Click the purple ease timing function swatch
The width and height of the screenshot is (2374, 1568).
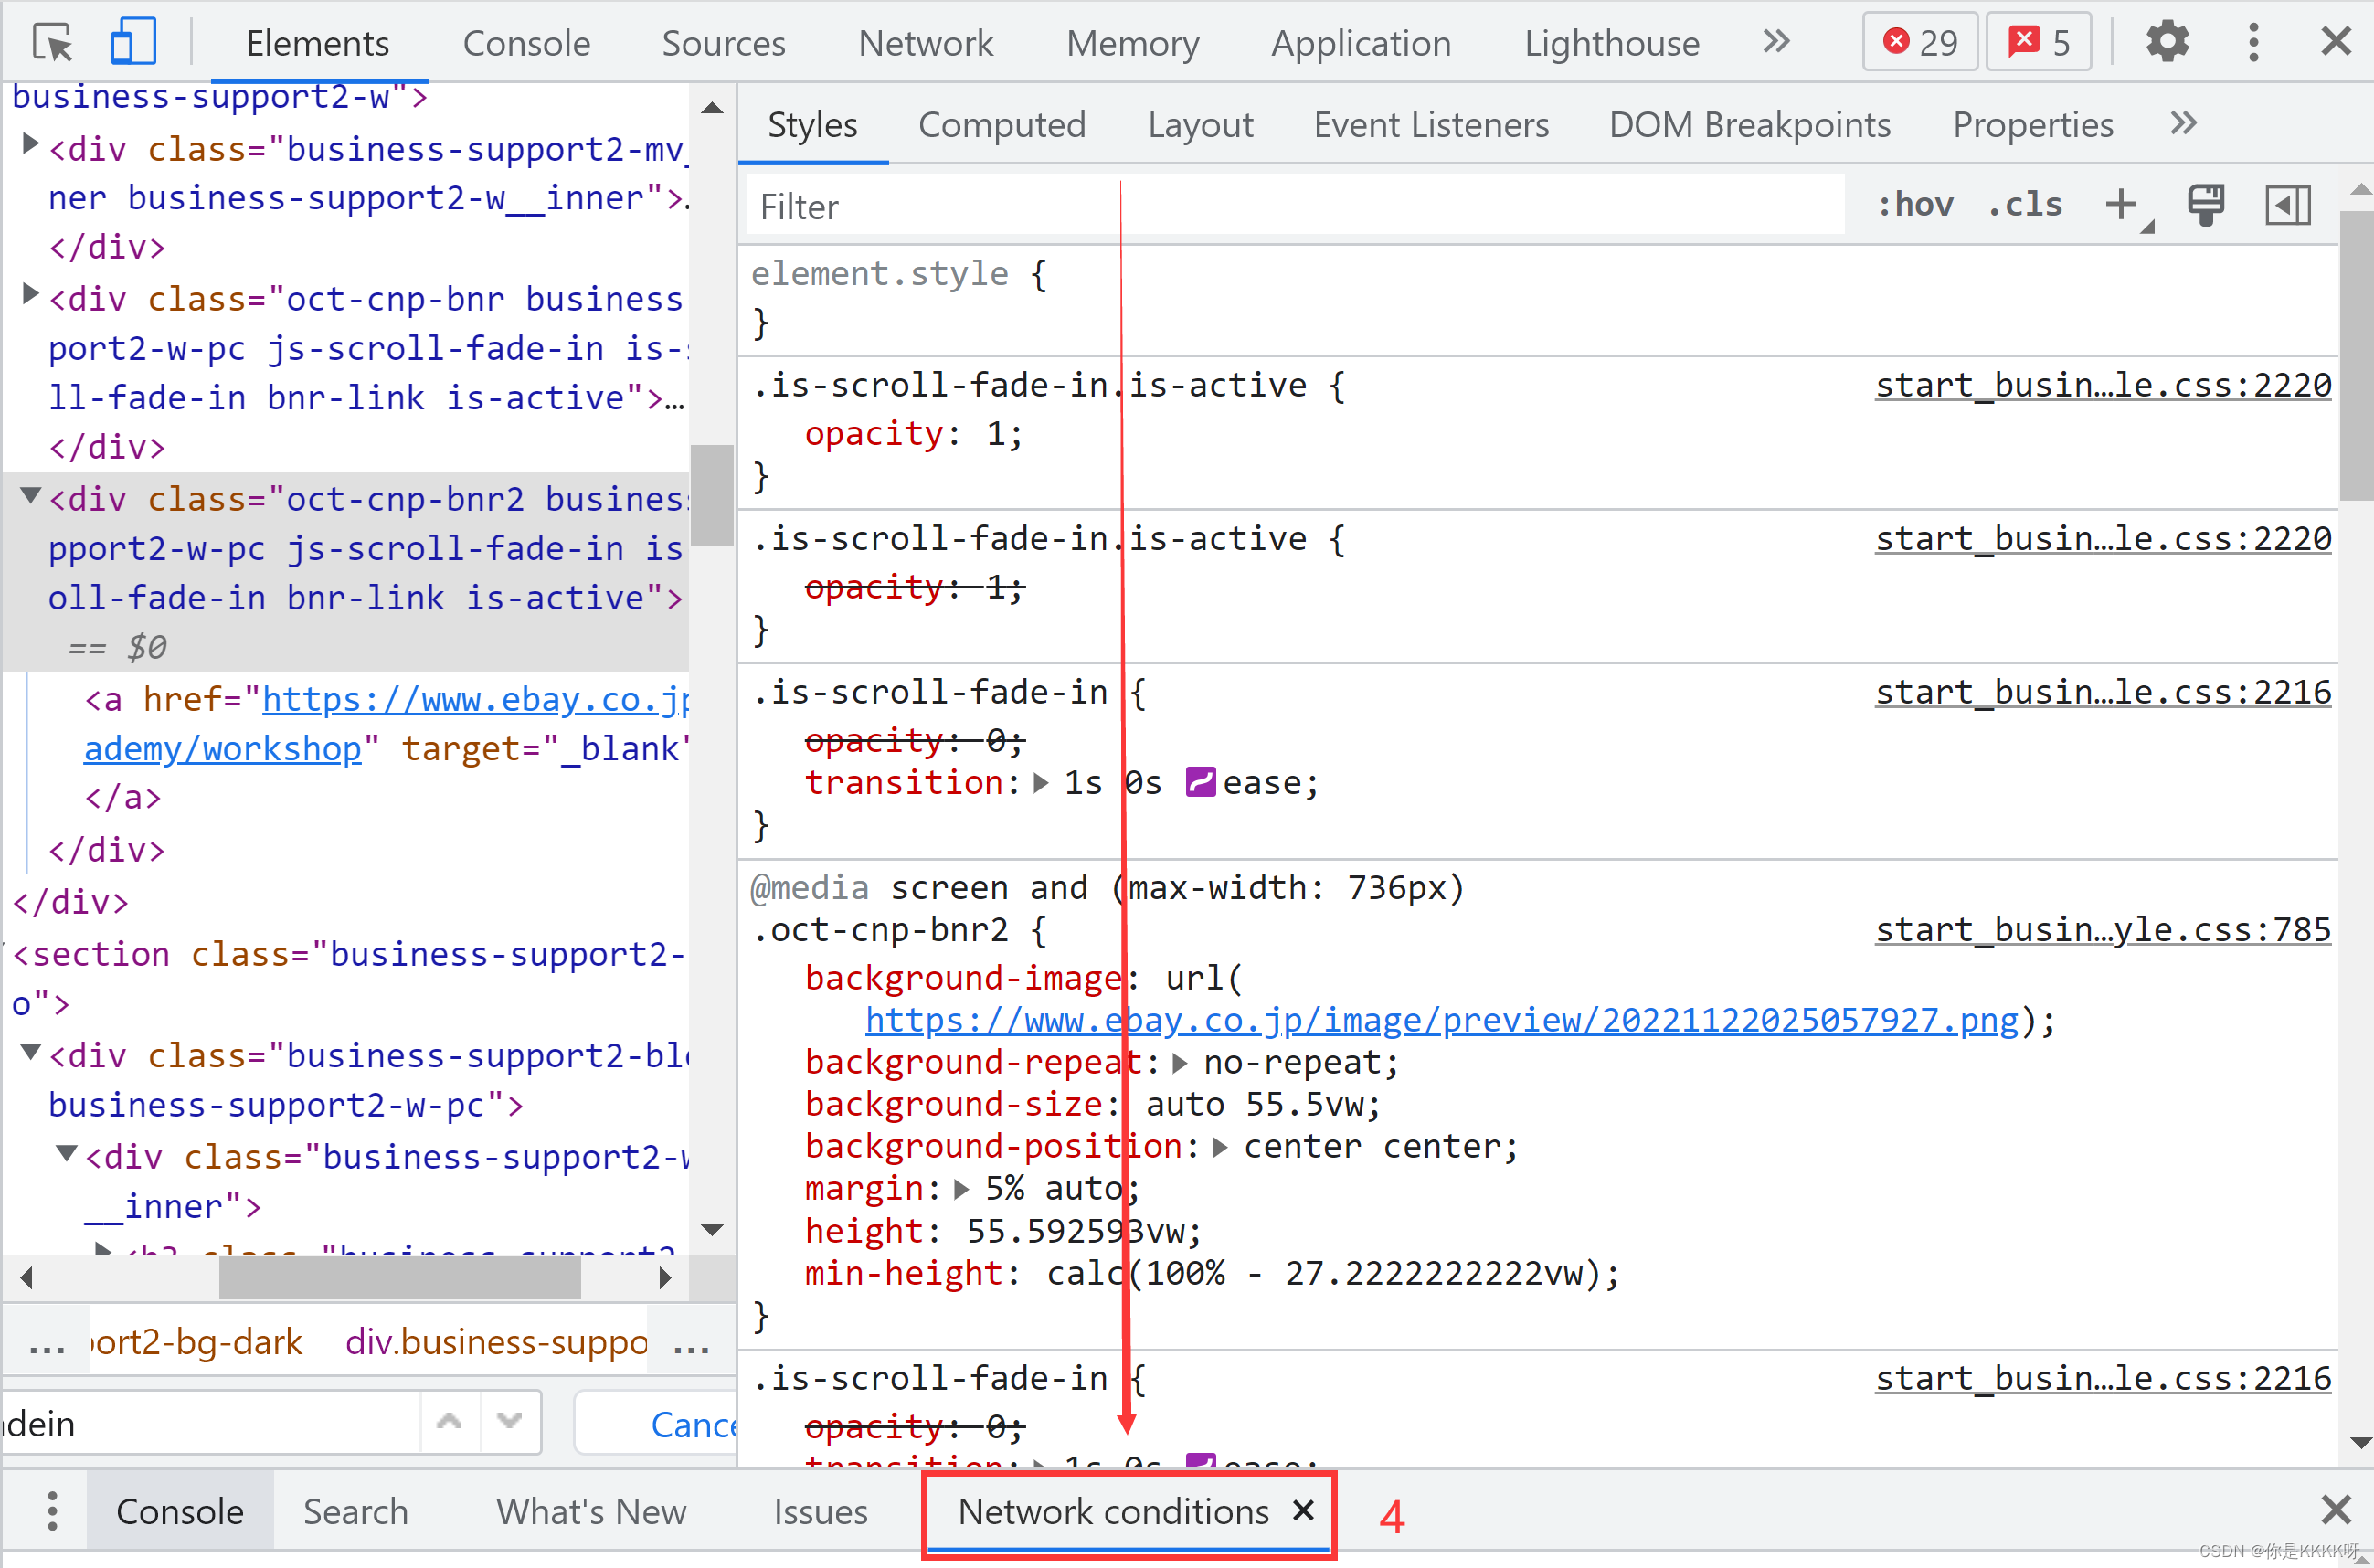pos(1199,782)
